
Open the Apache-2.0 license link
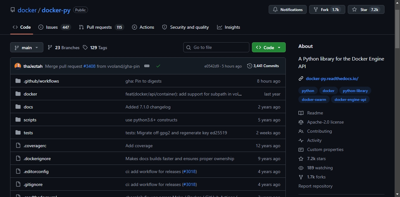click(x=325, y=122)
